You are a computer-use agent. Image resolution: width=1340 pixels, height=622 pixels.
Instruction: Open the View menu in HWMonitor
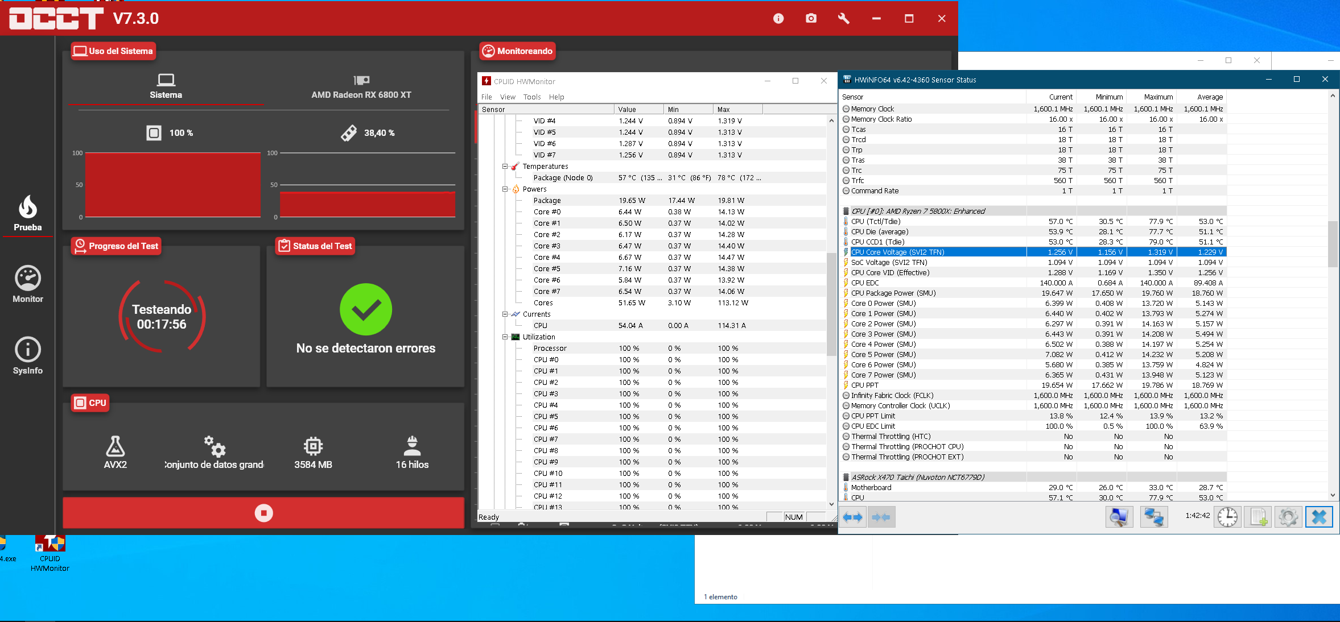tap(508, 97)
